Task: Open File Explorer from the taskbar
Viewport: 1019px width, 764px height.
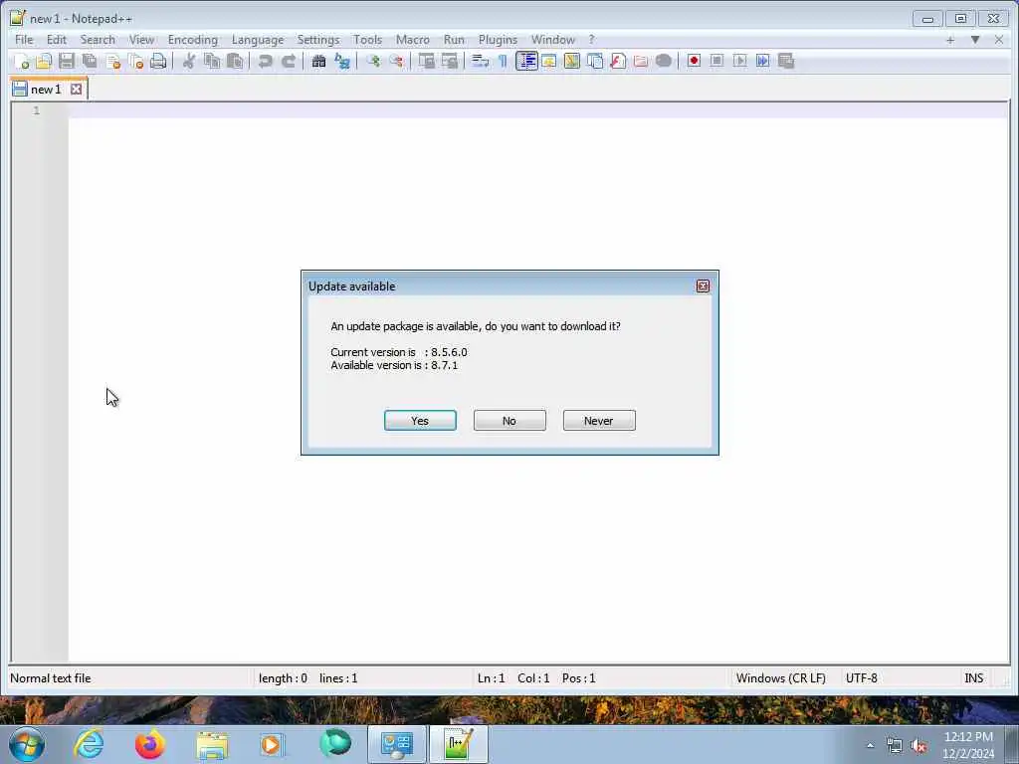Action: [x=212, y=744]
